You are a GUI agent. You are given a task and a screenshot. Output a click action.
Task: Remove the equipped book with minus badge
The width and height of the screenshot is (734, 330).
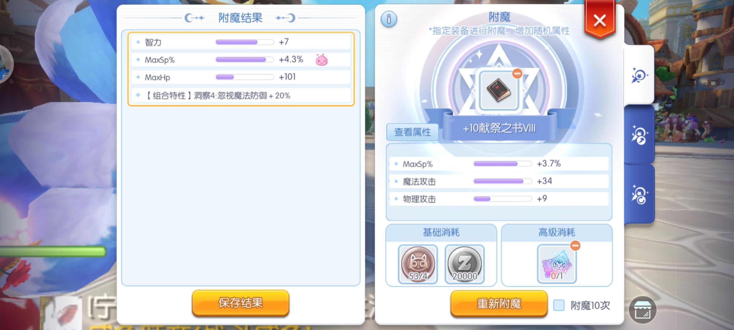(517, 73)
